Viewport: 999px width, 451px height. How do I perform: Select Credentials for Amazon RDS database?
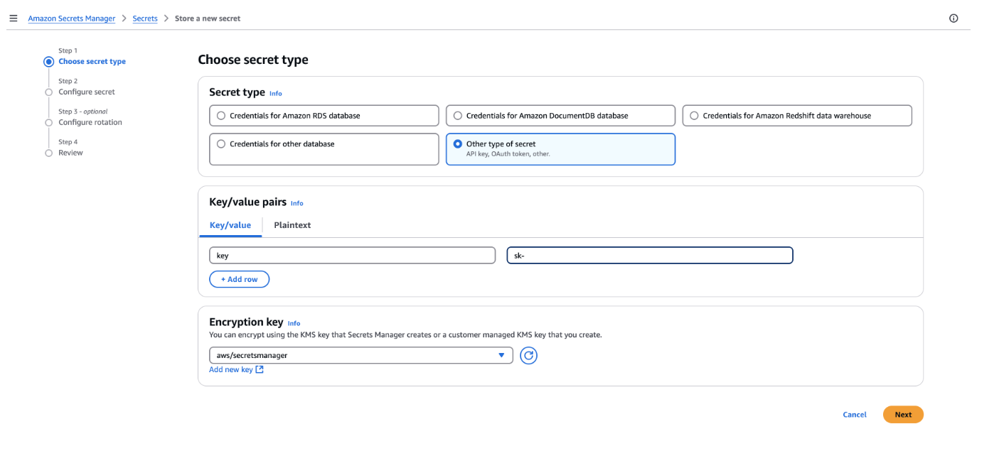[324, 116]
